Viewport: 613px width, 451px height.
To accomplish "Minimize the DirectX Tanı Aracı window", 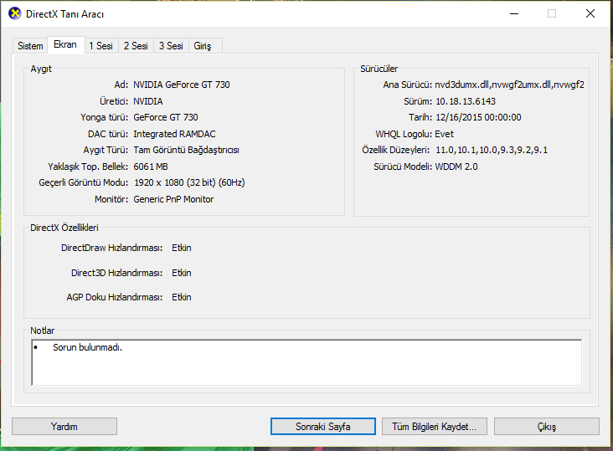I will (x=514, y=13).
